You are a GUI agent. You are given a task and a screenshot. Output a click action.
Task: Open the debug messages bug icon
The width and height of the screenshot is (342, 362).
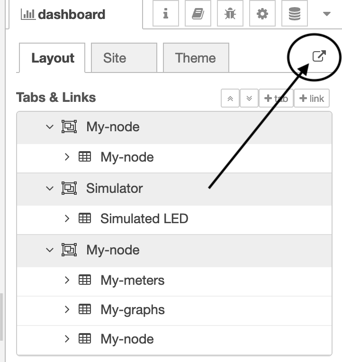point(230,13)
